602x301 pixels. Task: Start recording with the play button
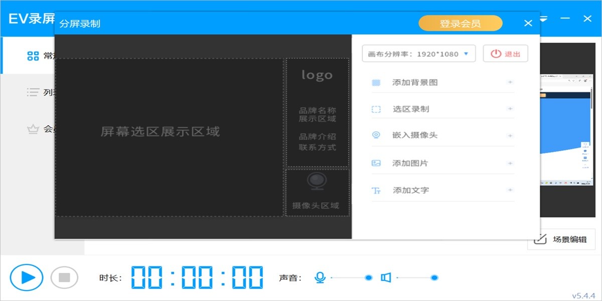click(x=28, y=276)
